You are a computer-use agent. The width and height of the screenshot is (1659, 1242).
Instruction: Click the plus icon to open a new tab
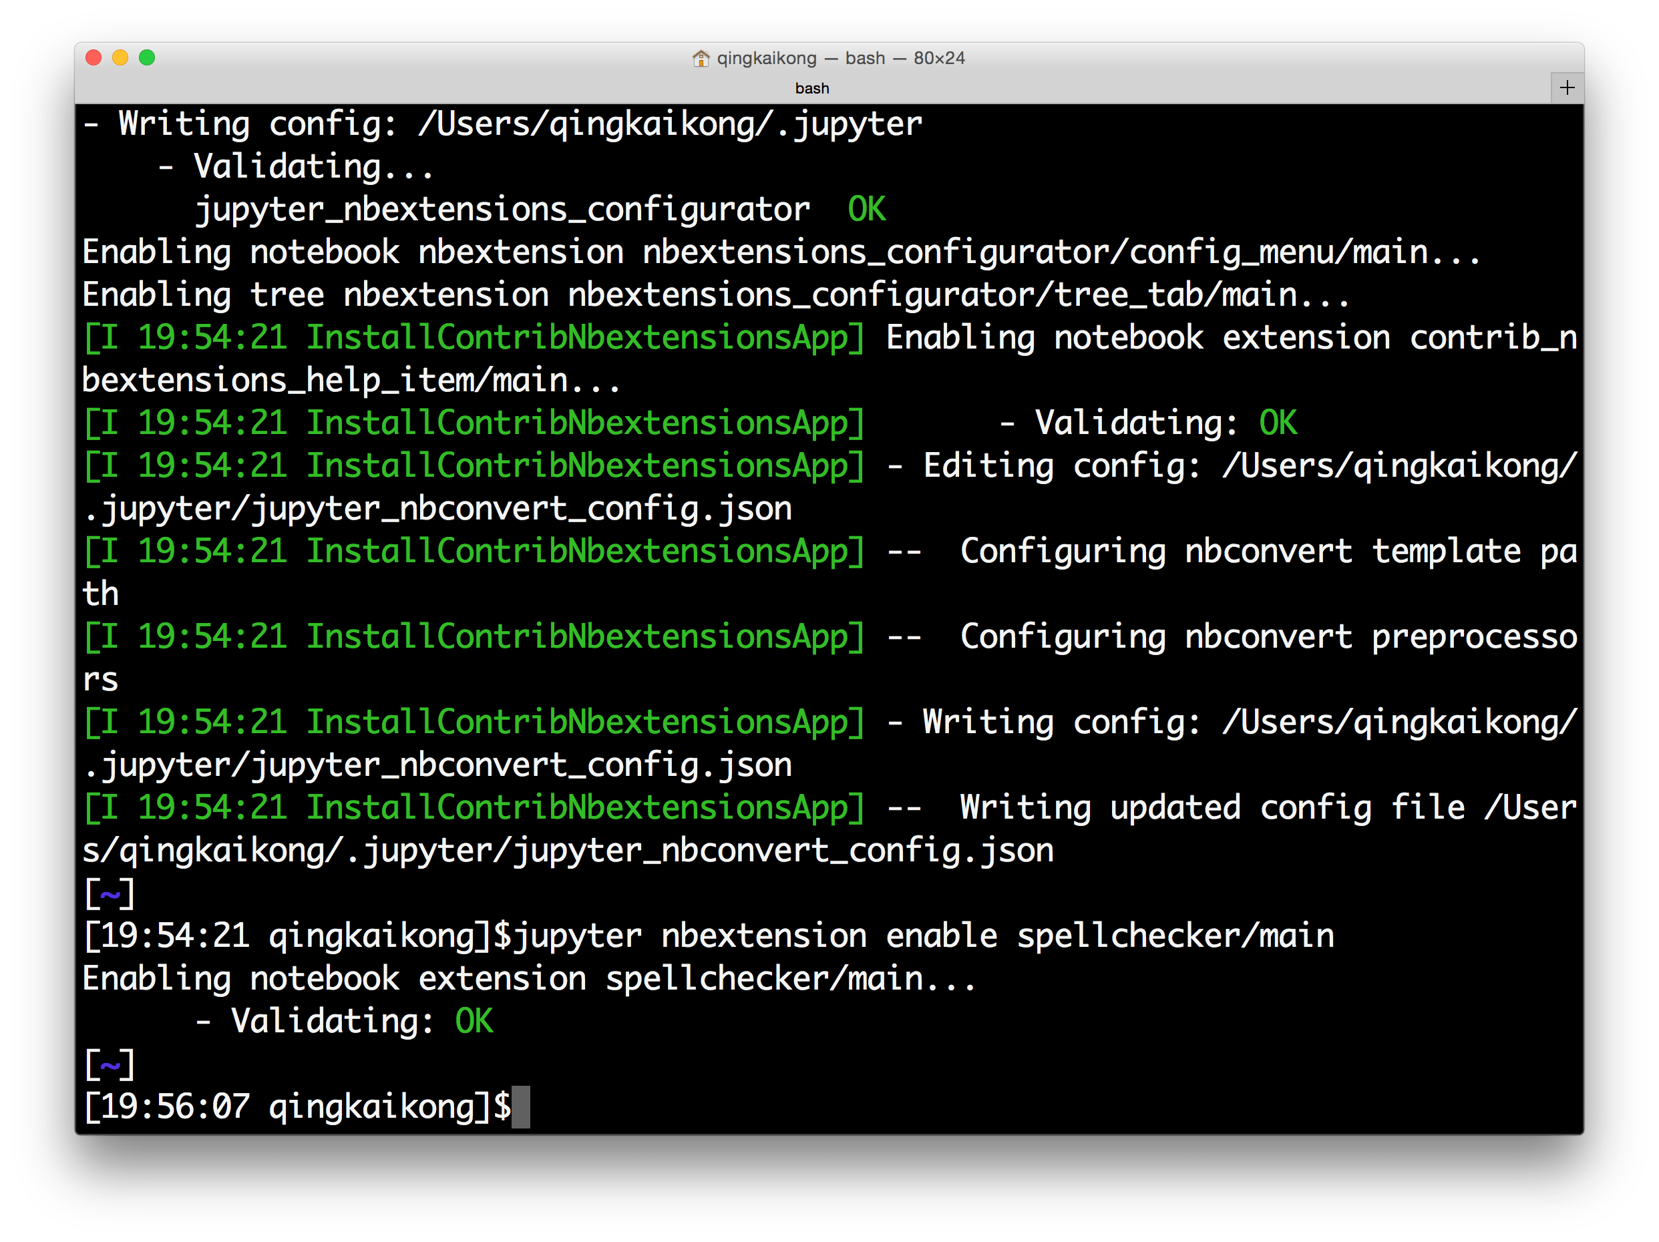click(x=1567, y=87)
